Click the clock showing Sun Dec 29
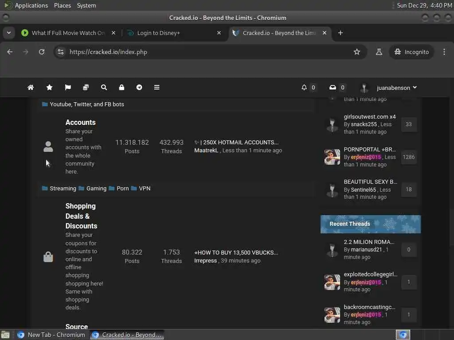The image size is (454, 340). click(x=424, y=5)
